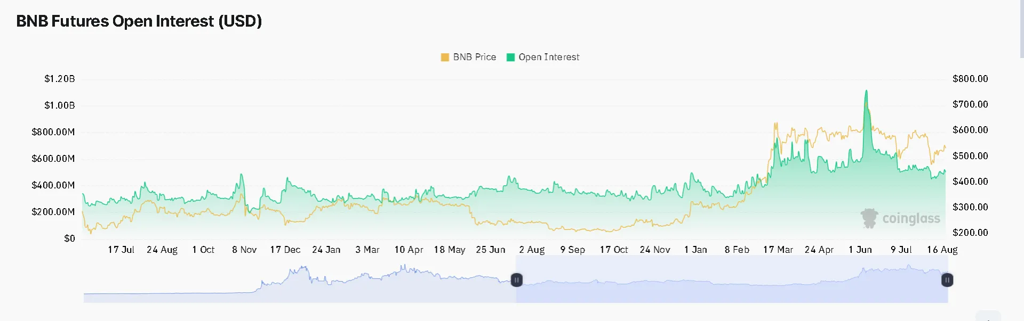Select the chart title BNB Futures Open Interest

pyautogui.click(x=139, y=21)
